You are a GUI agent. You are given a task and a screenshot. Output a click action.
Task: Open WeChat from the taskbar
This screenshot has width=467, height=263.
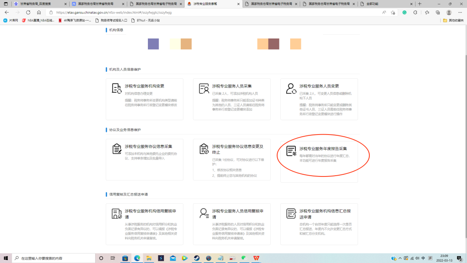[244, 258]
